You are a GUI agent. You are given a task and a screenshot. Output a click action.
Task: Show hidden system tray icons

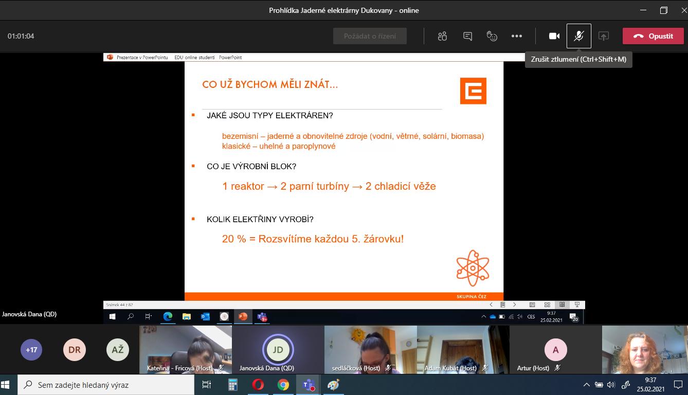click(x=586, y=385)
